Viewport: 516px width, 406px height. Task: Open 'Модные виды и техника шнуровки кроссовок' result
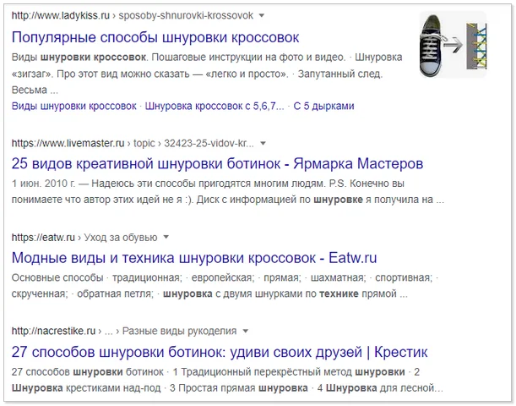[194, 258]
